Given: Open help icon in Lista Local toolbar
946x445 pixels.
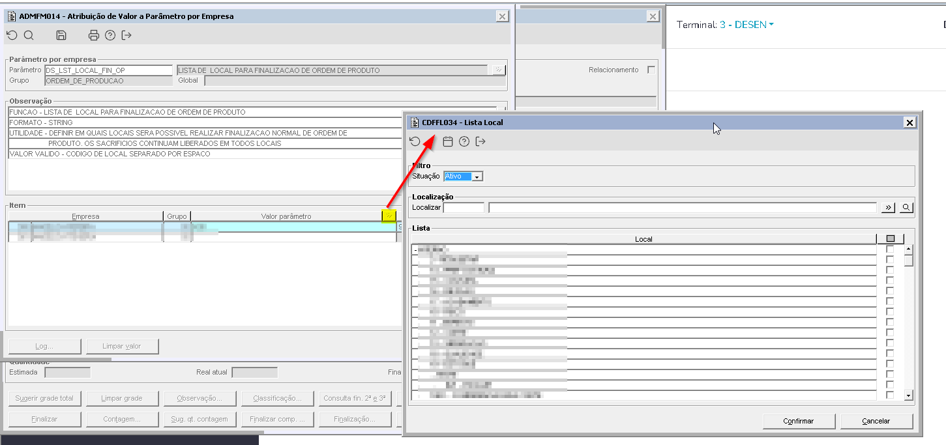Looking at the screenshot, I should 464,141.
